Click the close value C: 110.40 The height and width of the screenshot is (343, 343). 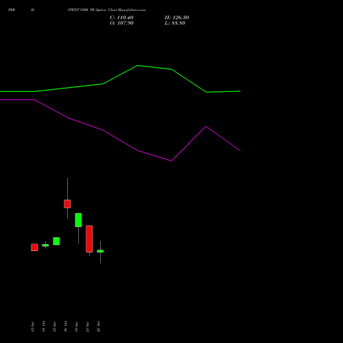[x=121, y=18]
